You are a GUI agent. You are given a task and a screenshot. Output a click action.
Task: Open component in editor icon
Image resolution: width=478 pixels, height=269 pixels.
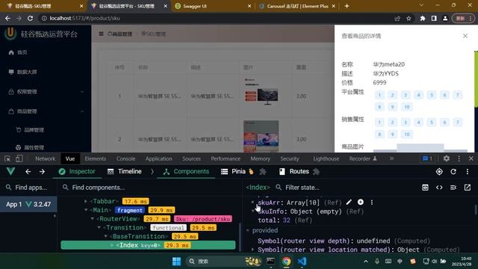click(468, 188)
